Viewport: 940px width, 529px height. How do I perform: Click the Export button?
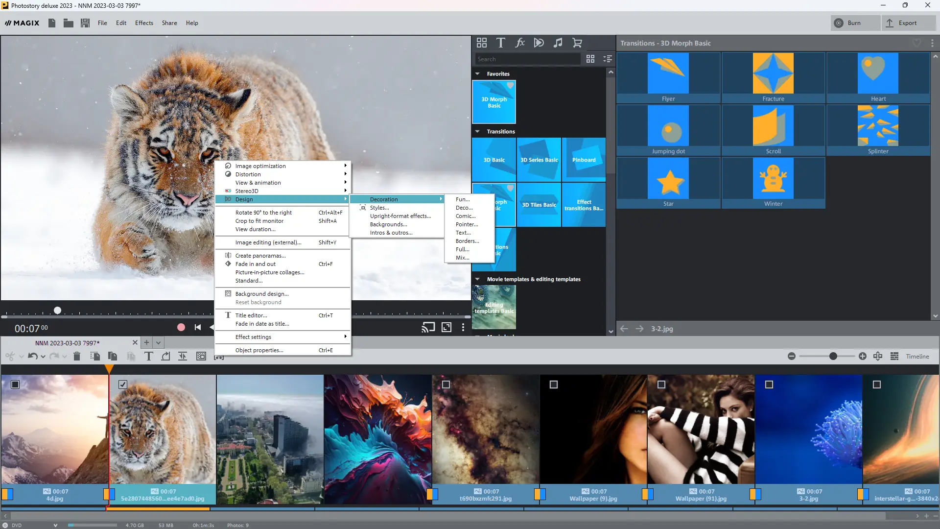point(909,23)
